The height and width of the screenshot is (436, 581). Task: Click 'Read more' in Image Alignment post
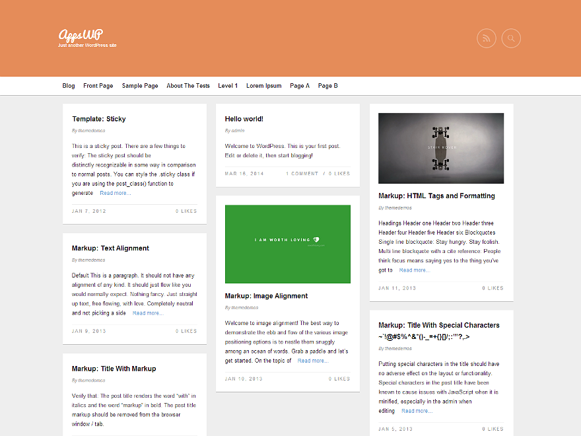pyautogui.click(x=313, y=361)
